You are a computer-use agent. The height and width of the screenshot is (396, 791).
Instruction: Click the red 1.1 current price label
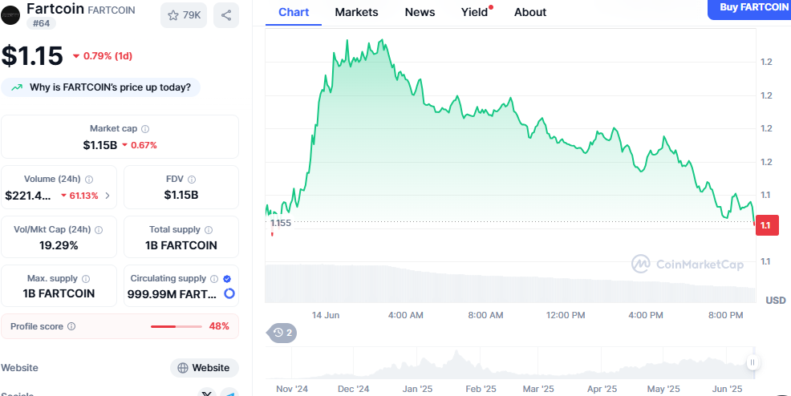coord(767,225)
